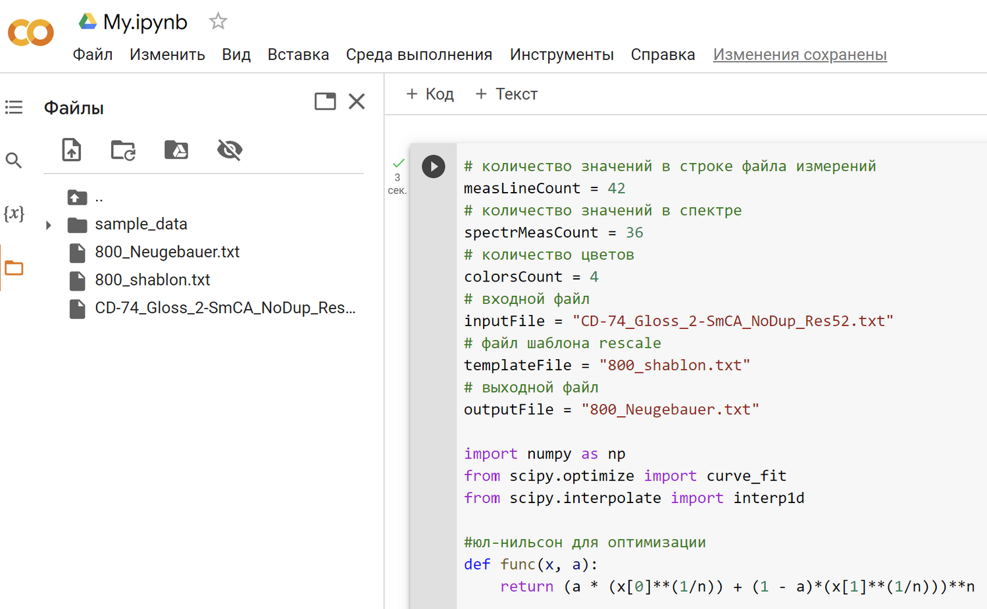Click the Изменения сохранены link
The image size is (987, 609).
tap(799, 55)
